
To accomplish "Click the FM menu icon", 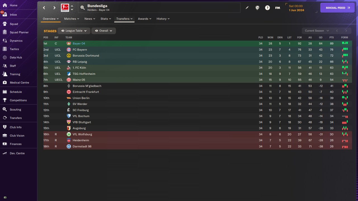I will tap(277, 8).
